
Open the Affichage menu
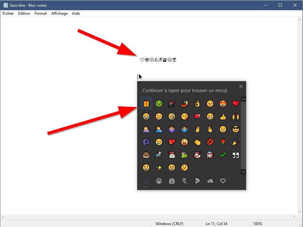pos(59,13)
